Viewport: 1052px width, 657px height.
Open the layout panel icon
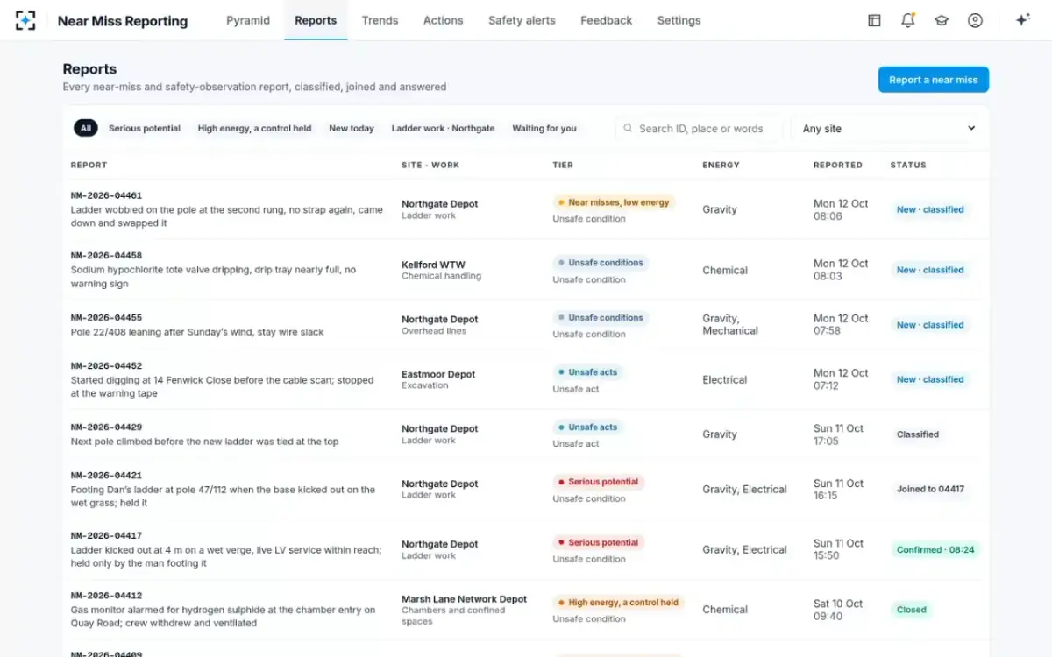[x=874, y=20]
